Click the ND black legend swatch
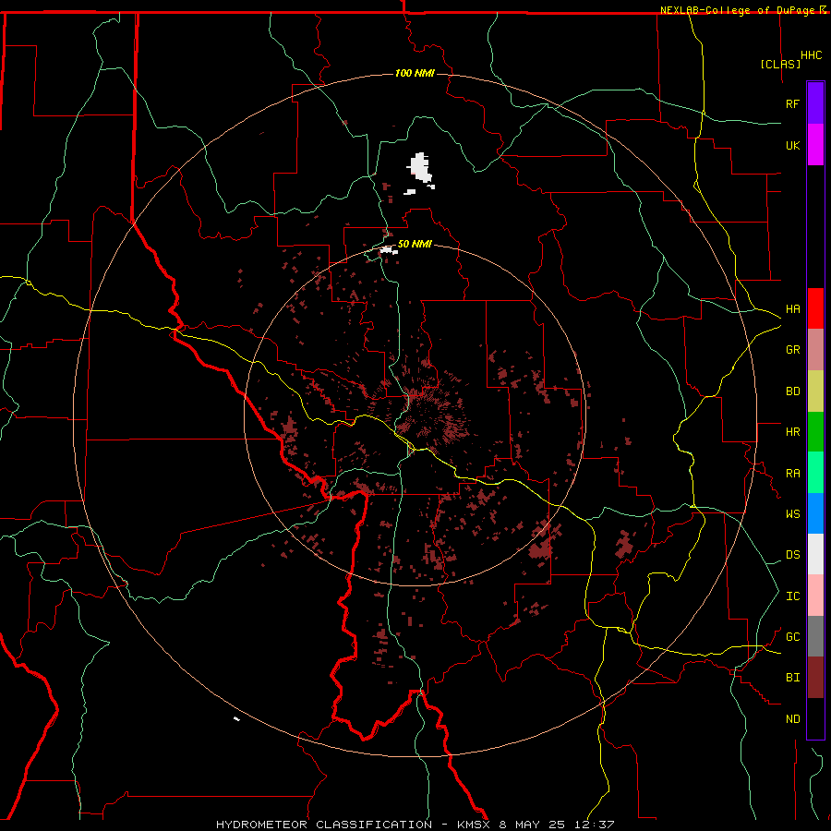Image resolution: width=831 pixels, height=831 pixels. click(x=815, y=718)
